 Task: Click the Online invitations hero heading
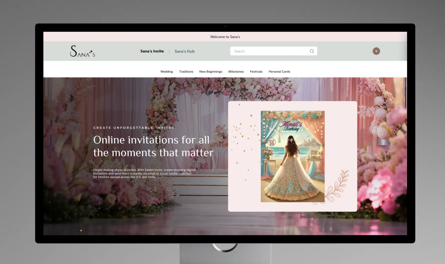(x=153, y=146)
